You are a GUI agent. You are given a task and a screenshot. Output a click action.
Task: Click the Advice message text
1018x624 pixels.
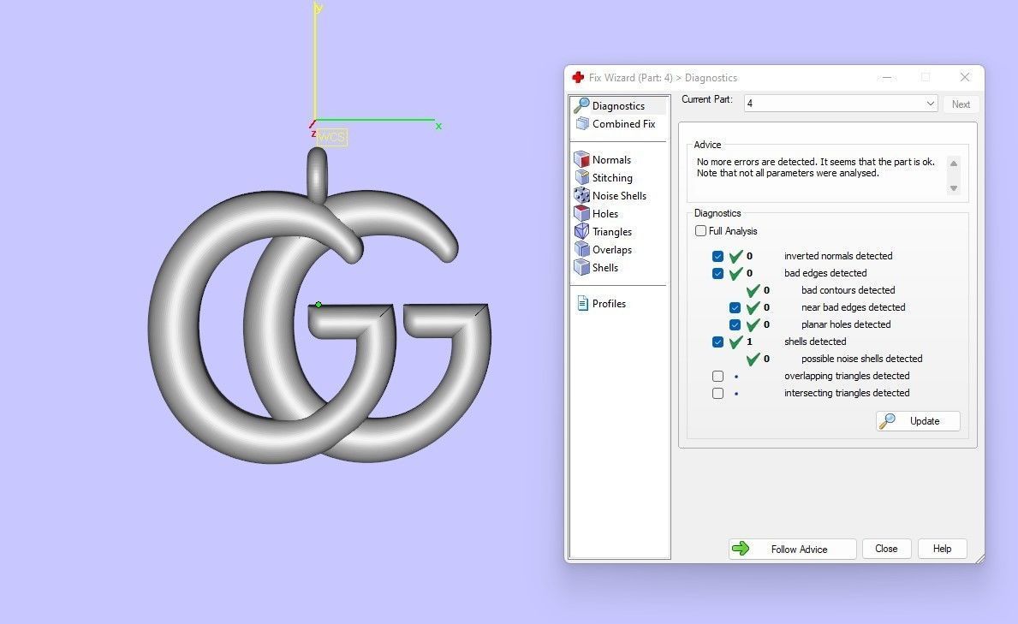coord(815,168)
